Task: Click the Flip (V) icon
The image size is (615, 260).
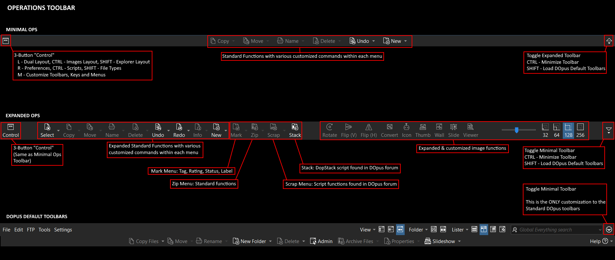Action: (348, 130)
